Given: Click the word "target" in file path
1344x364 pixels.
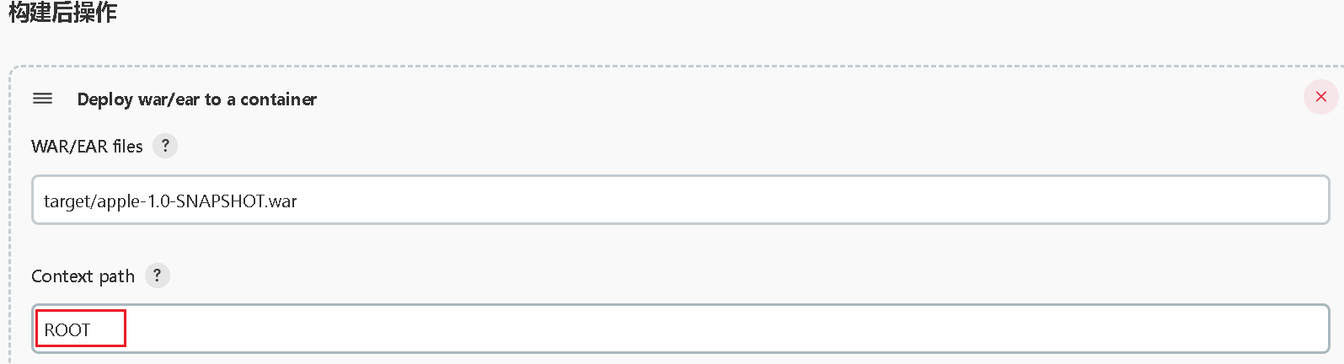Looking at the screenshot, I should click(x=67, y=201).
